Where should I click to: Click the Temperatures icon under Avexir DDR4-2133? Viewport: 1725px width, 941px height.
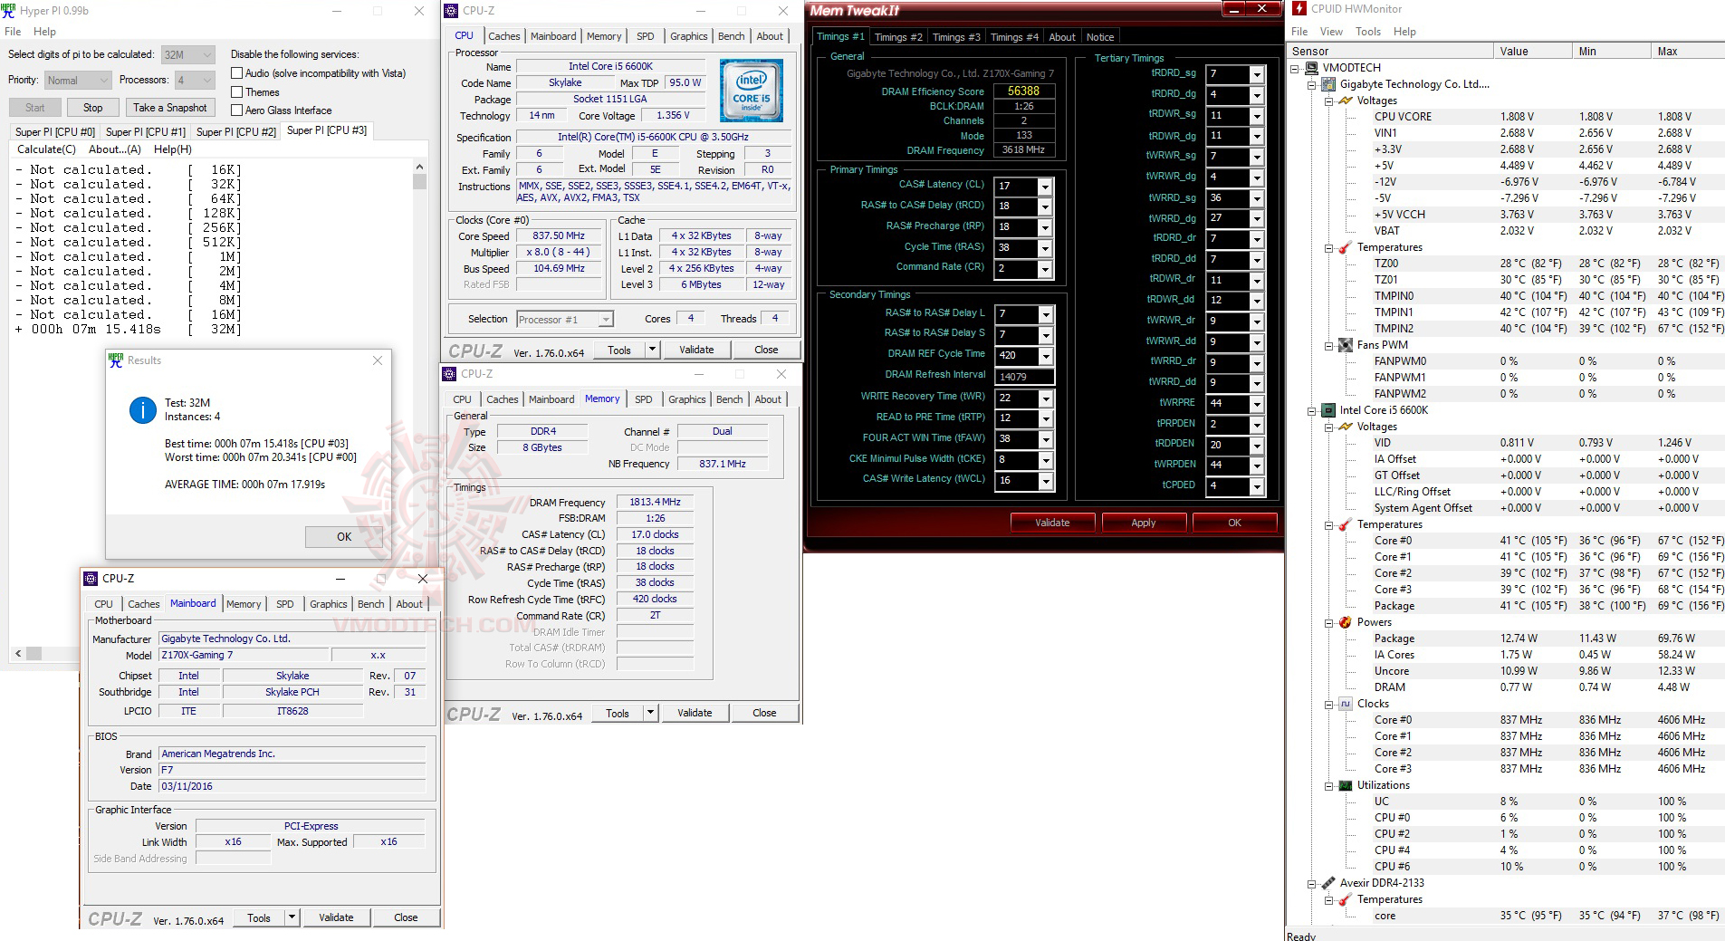[1346, 899]
